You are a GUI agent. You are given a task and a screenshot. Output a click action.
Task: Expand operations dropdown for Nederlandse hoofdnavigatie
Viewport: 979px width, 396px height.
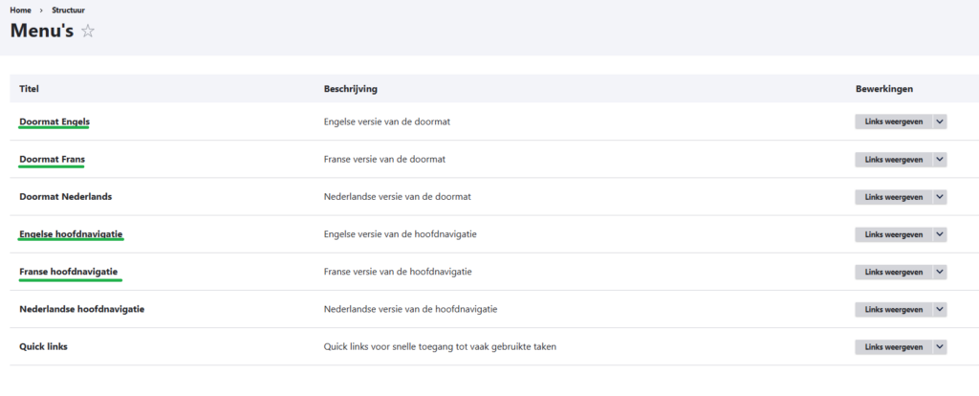[940, 310]
